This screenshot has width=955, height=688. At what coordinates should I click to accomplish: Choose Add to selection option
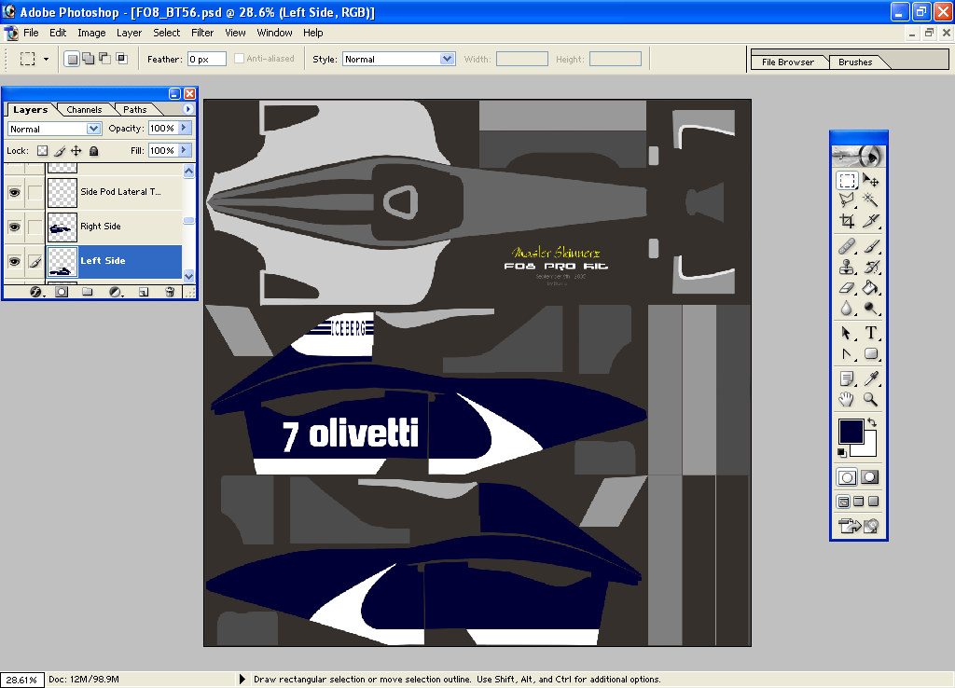click(x=89, y=59)
